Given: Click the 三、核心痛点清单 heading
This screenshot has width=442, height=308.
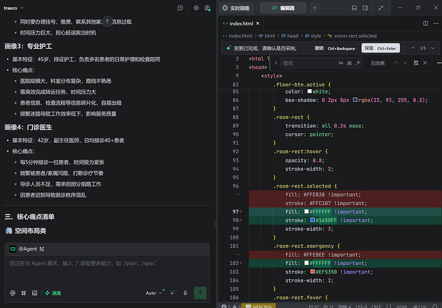Looking at the screenshot, I should click(29, 216).
